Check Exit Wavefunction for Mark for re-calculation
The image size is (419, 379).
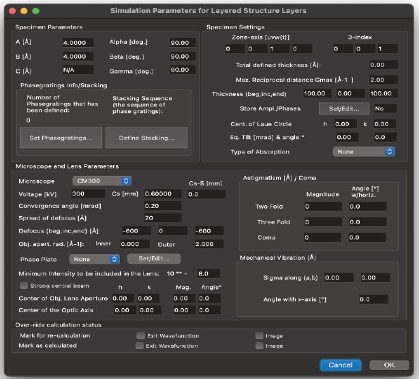pyautogui.click(x=140, y=336)
